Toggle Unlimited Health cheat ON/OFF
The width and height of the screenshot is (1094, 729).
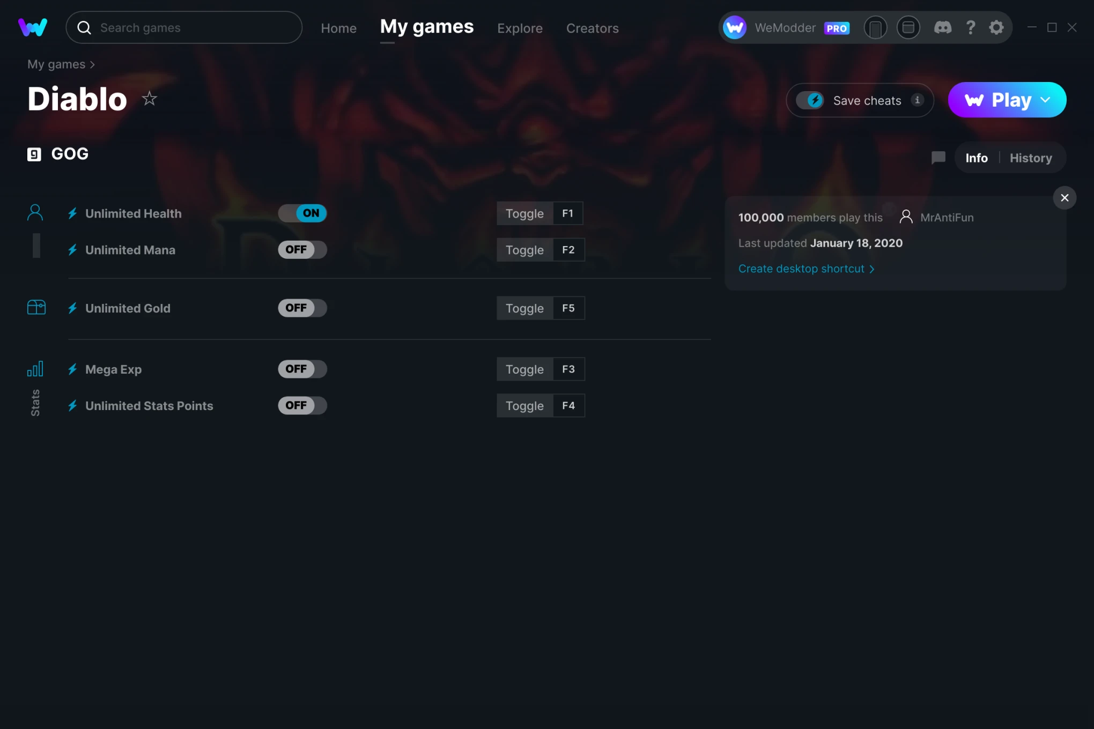303,212
